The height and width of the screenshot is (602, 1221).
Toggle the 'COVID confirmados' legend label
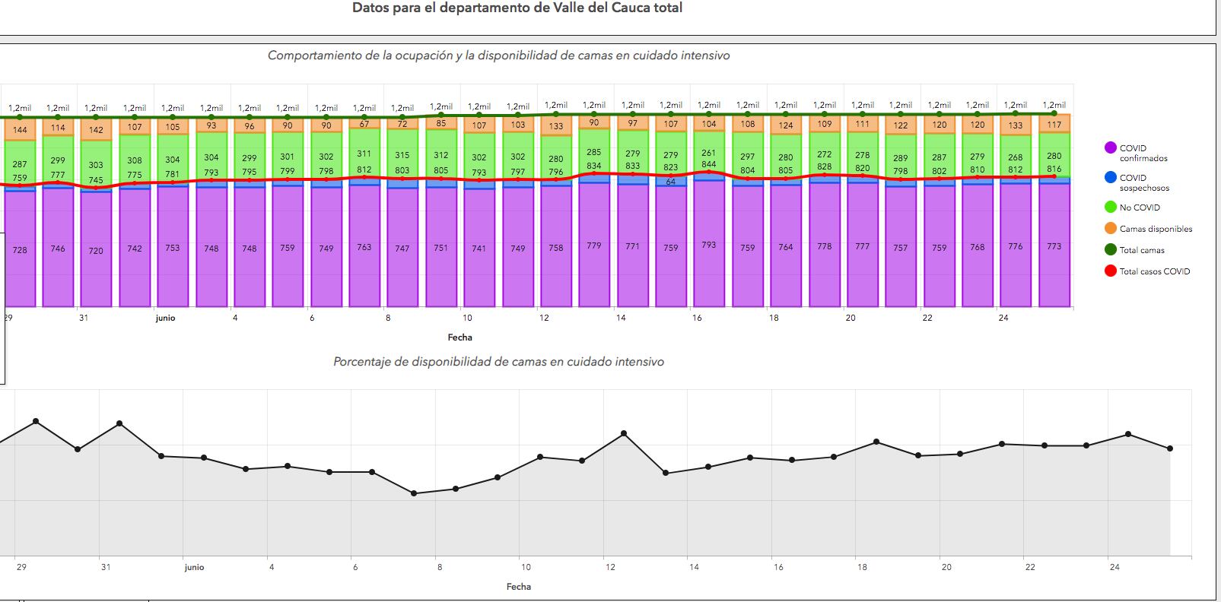point(1143,153)
